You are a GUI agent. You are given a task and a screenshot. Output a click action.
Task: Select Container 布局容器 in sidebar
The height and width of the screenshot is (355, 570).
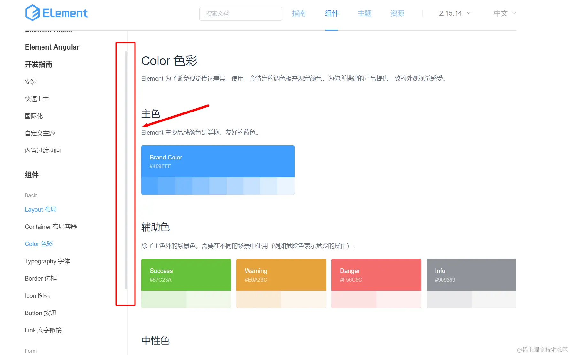click(51, 227)
